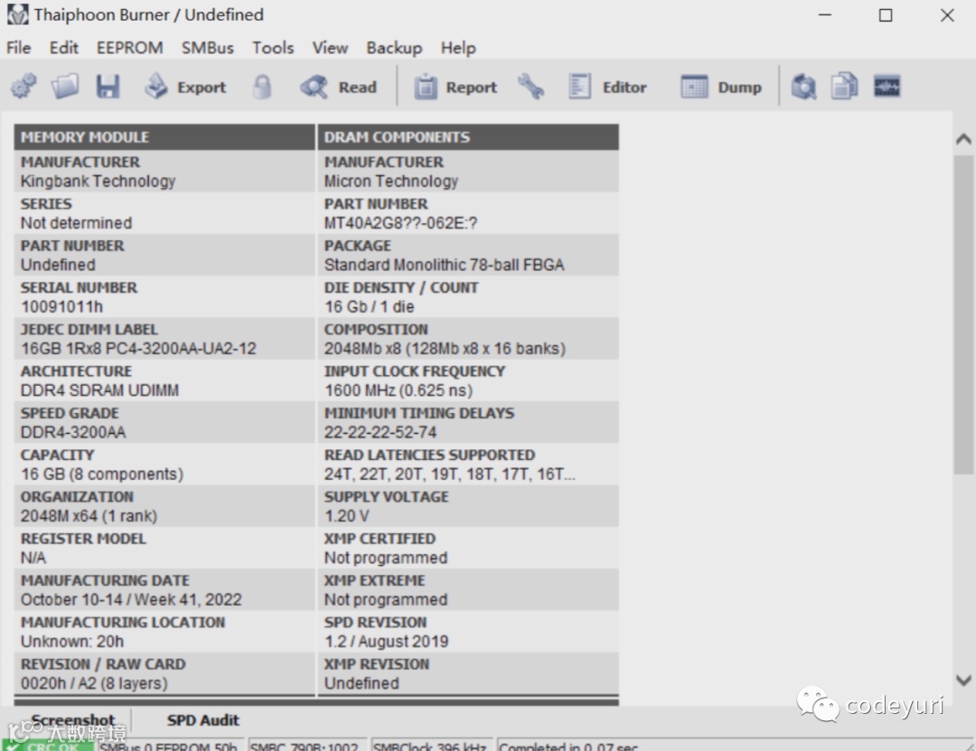Image resolution: width=976 pixels, height=751 pixels.
Task: Click manufacturing date October 10-14 / Week 41, 2022
Action: coord(131,599)
